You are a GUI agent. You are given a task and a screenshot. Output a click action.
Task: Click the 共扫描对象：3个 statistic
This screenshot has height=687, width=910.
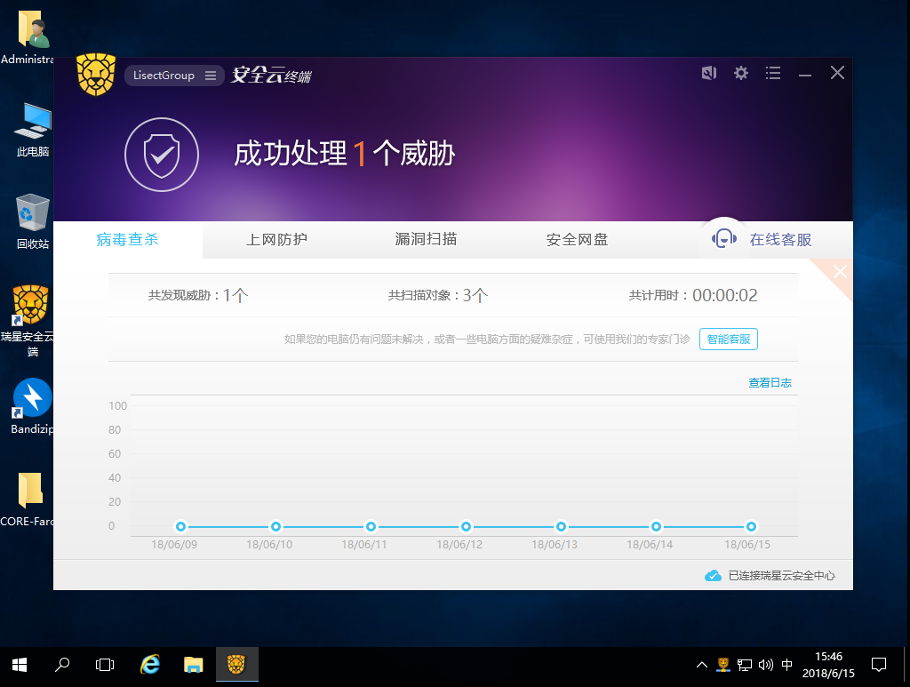click(x=437, y=295)
